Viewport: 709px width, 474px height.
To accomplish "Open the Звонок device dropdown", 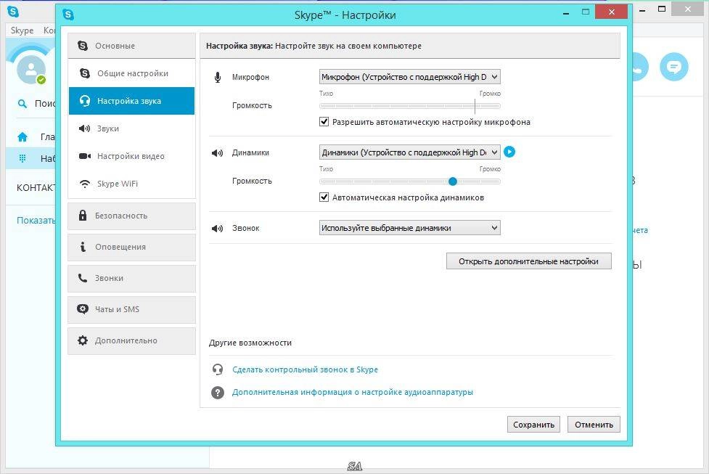I will point(410,228).
